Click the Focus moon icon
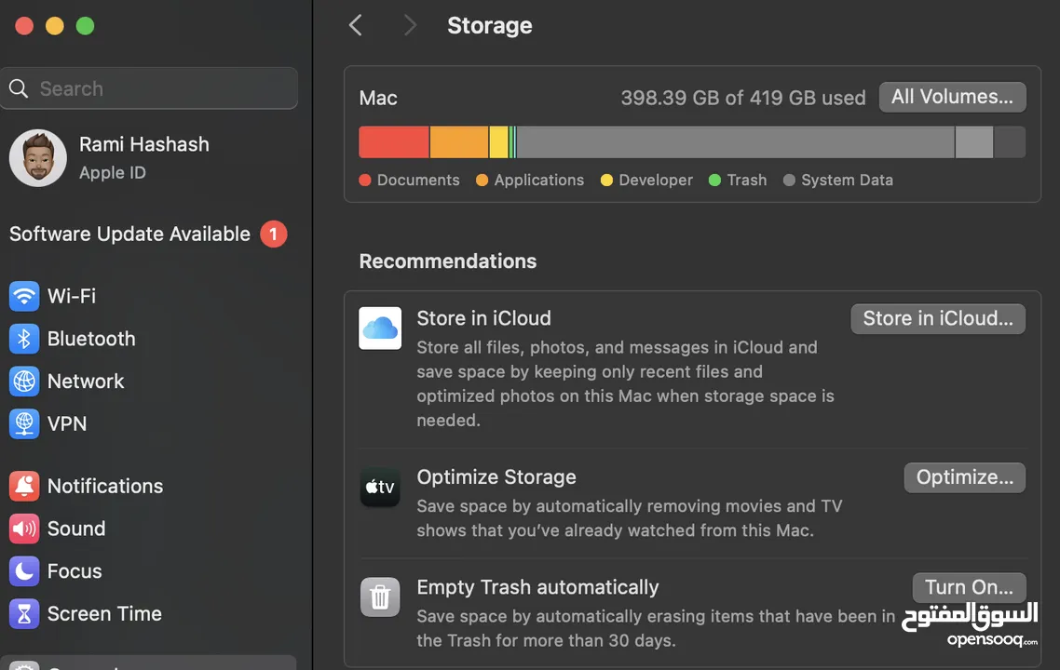This screenshot has width=1060, height=670. [x=24, y=571]
